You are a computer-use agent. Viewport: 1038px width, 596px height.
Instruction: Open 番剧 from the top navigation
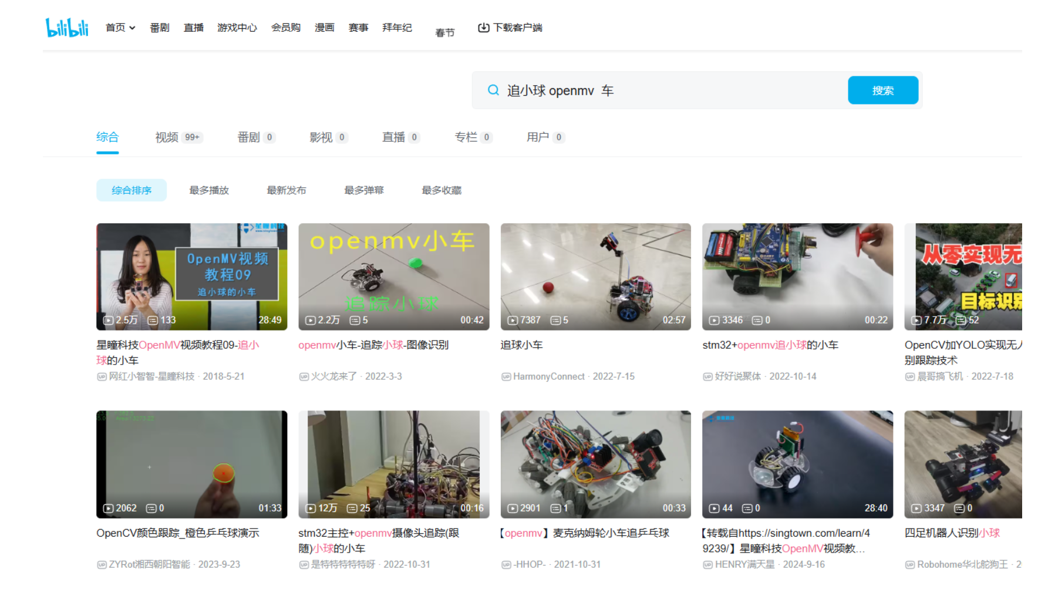[159, 27]
